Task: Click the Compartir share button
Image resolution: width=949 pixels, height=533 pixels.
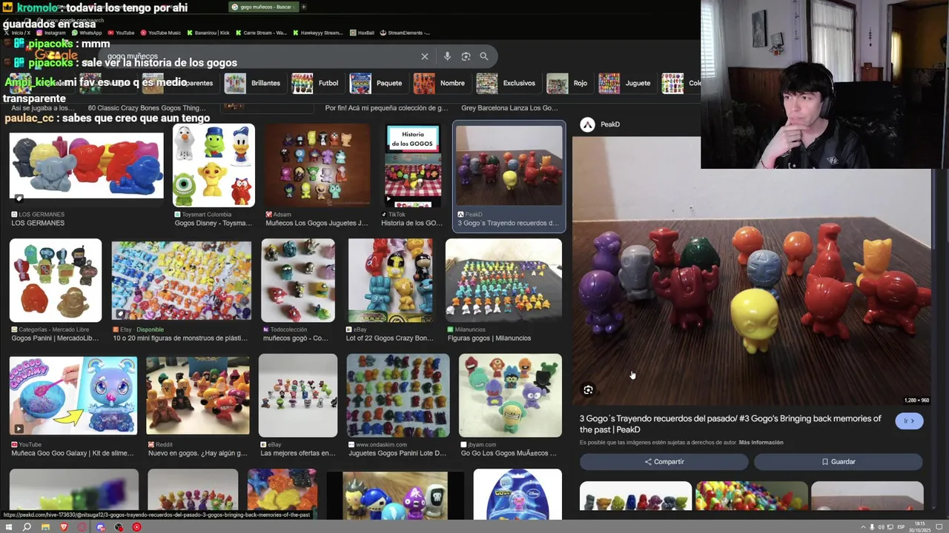Action: [x=664, y=462]
